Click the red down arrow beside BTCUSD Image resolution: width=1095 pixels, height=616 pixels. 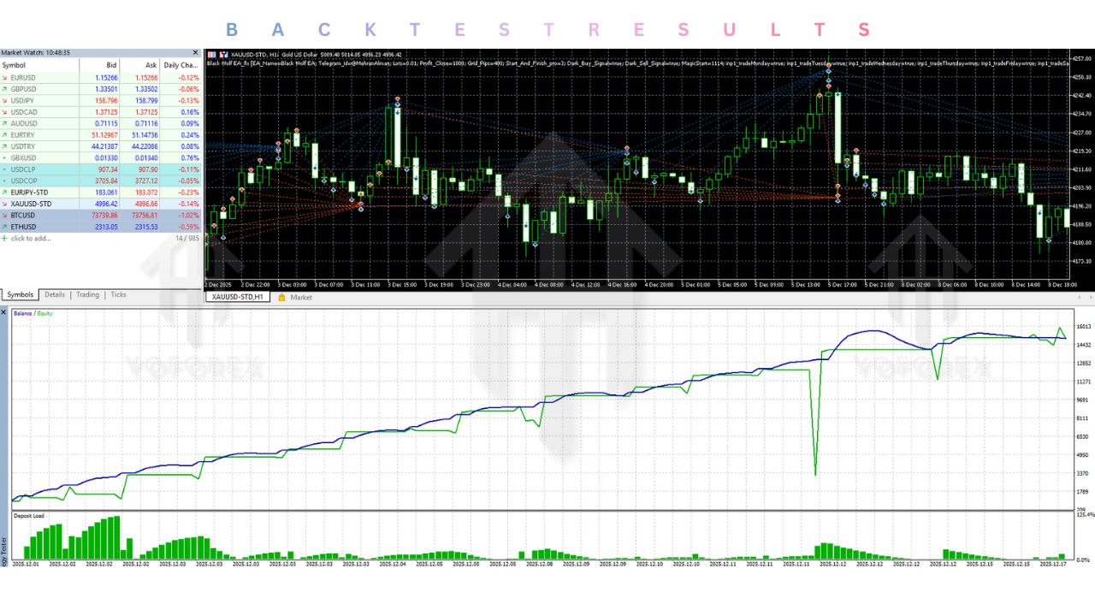tap(5, 216)
